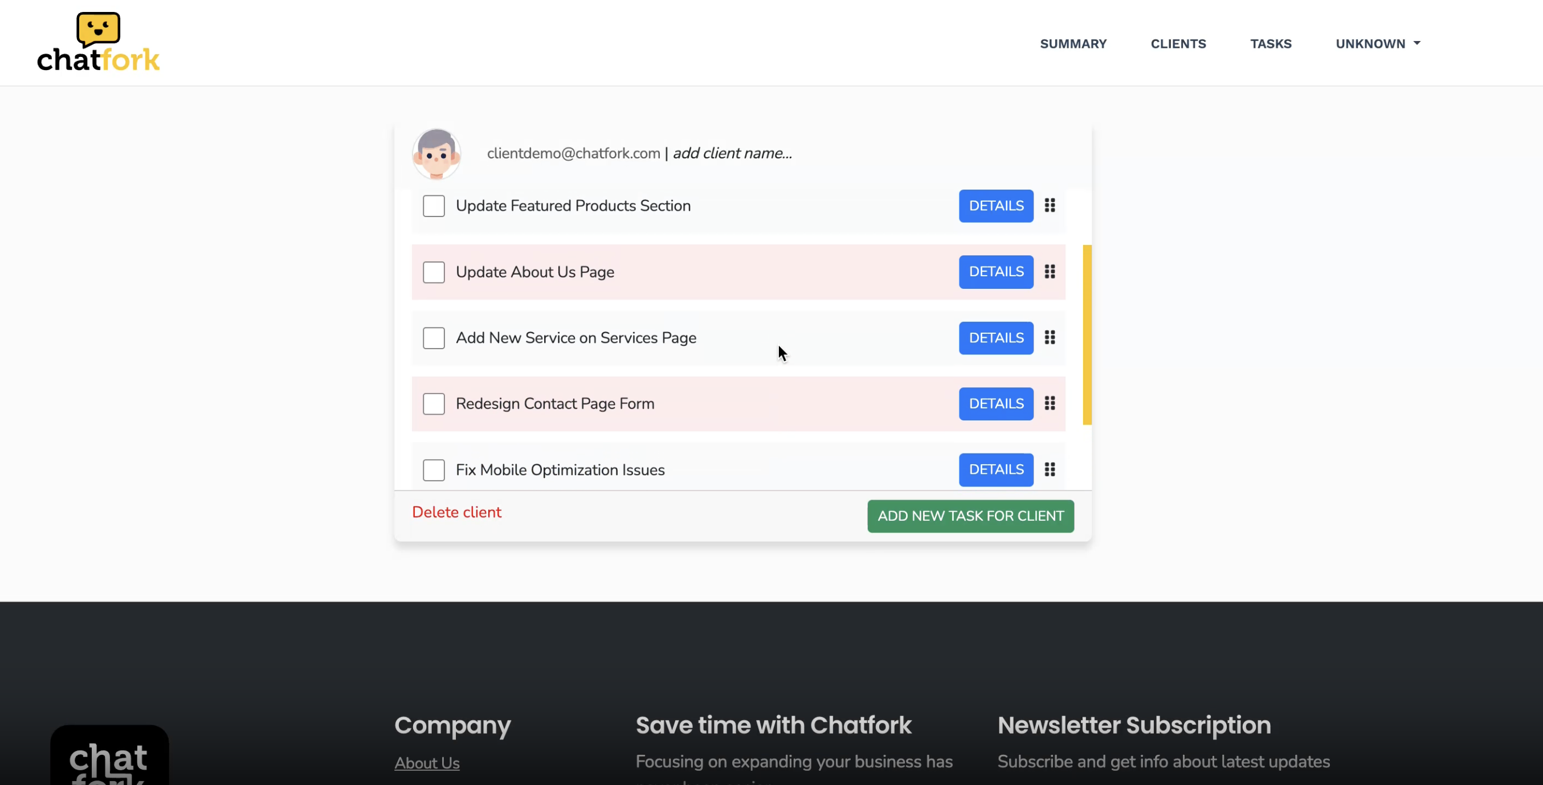
Task: Mark Redesign Contact Page Form as done
Action: (434, 404)
